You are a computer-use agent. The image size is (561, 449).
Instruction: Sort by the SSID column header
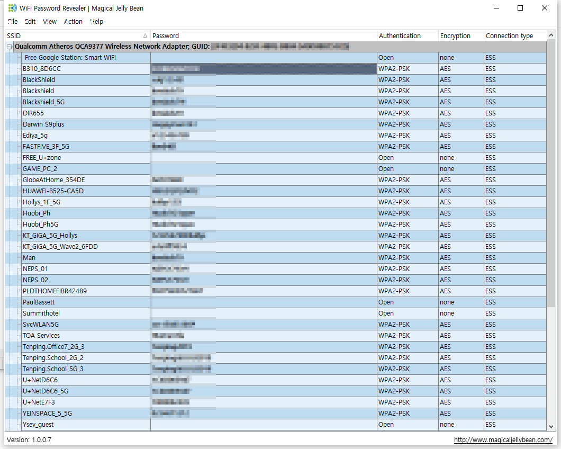[x=78, y=36]
